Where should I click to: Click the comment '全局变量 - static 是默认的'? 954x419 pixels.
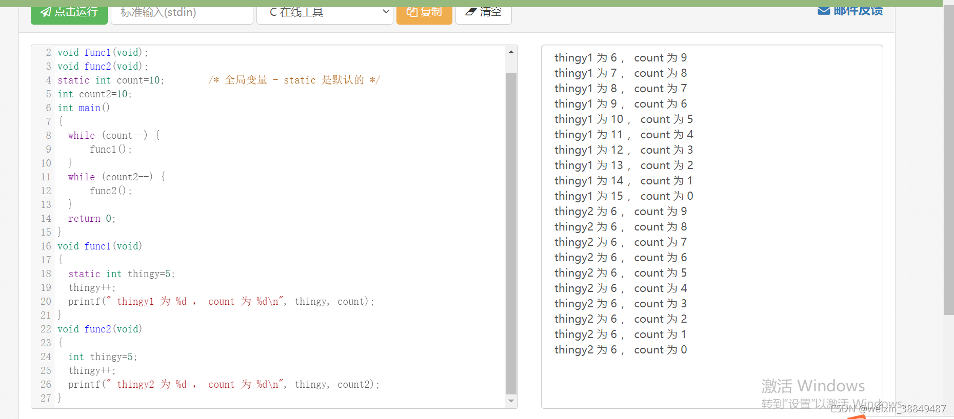[x=294, y=80]
